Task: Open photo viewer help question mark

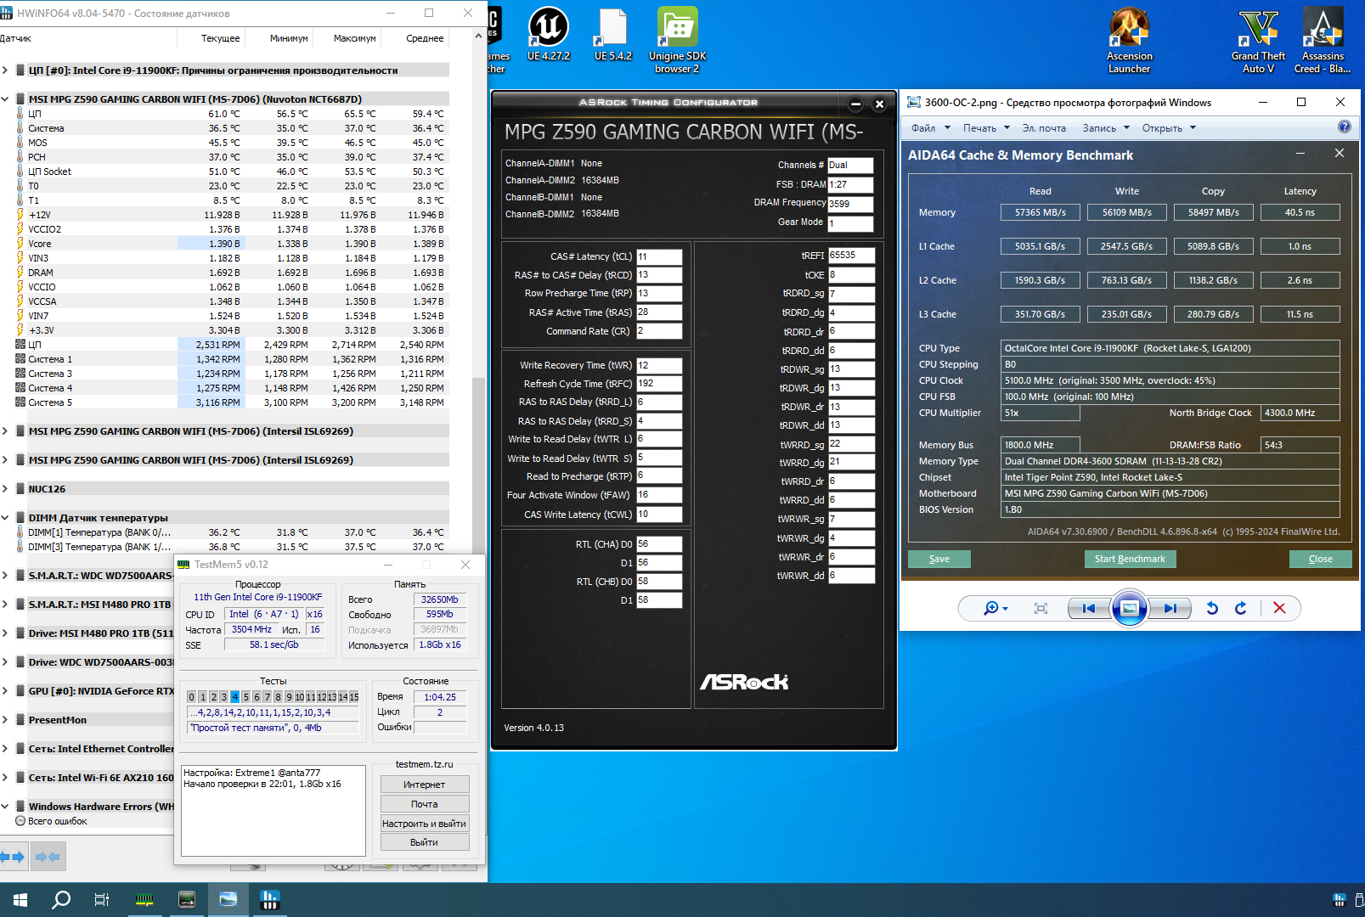Action: pyautogui.click(x=1344, y=127)
